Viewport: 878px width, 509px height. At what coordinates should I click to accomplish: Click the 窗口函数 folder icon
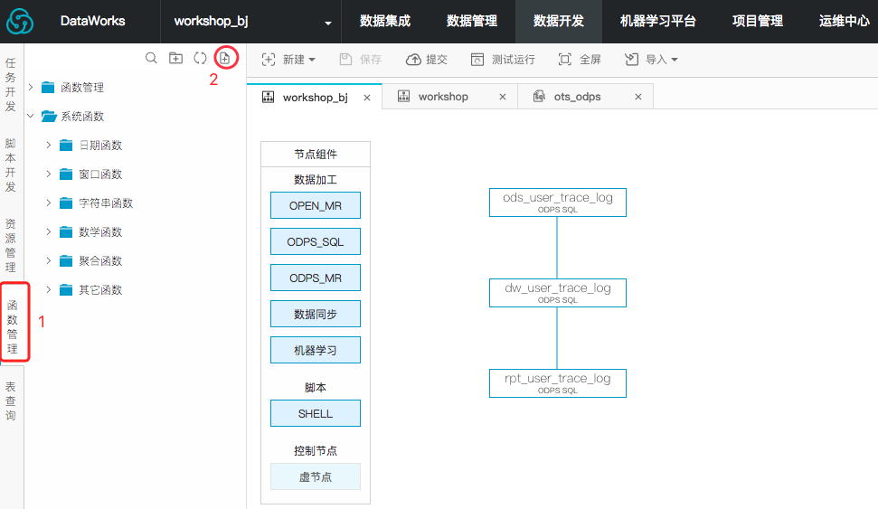[66, 174]
